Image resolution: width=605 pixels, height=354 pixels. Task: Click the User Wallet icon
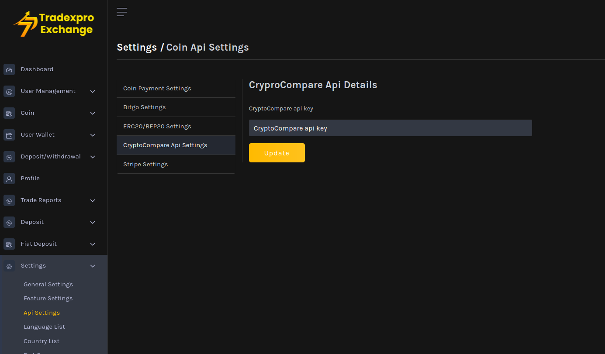coord(9,135)
